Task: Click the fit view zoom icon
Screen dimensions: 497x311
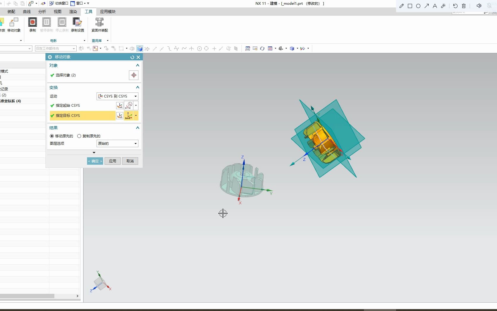Action: click(x=247, y=48)
